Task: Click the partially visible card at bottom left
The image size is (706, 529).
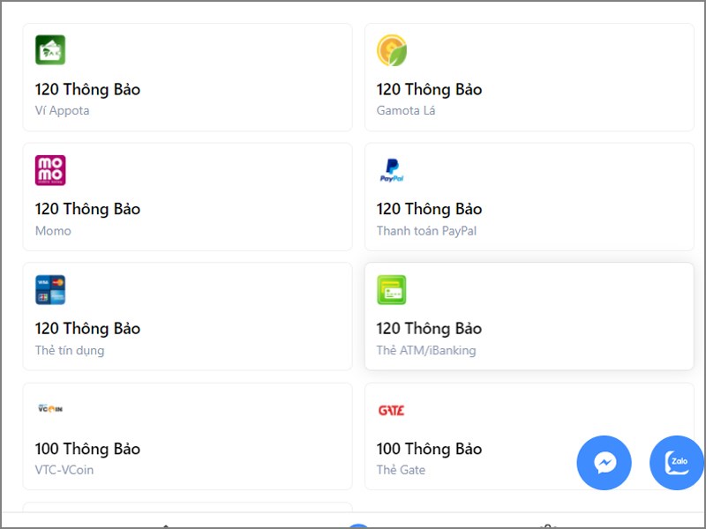Action: 187,508
